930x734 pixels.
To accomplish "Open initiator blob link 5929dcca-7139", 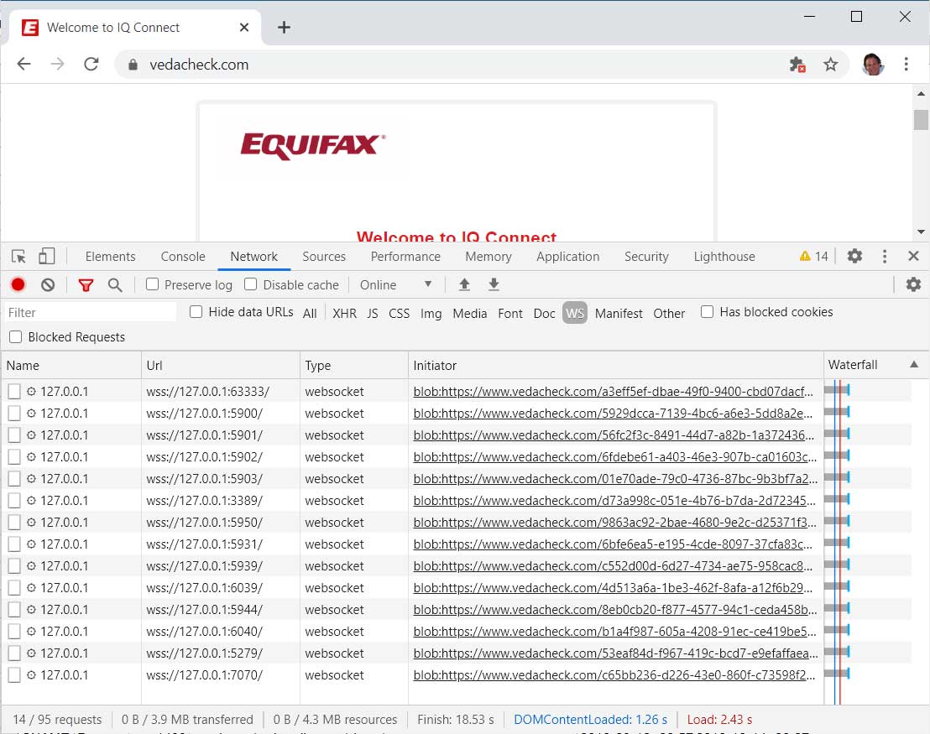I will point(614,414).
